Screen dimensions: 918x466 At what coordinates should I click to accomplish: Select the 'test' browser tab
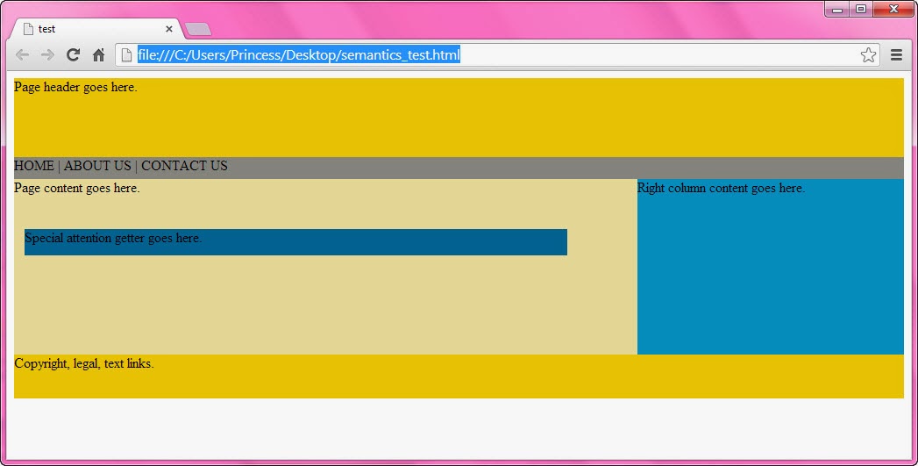[x=96, y=29]
